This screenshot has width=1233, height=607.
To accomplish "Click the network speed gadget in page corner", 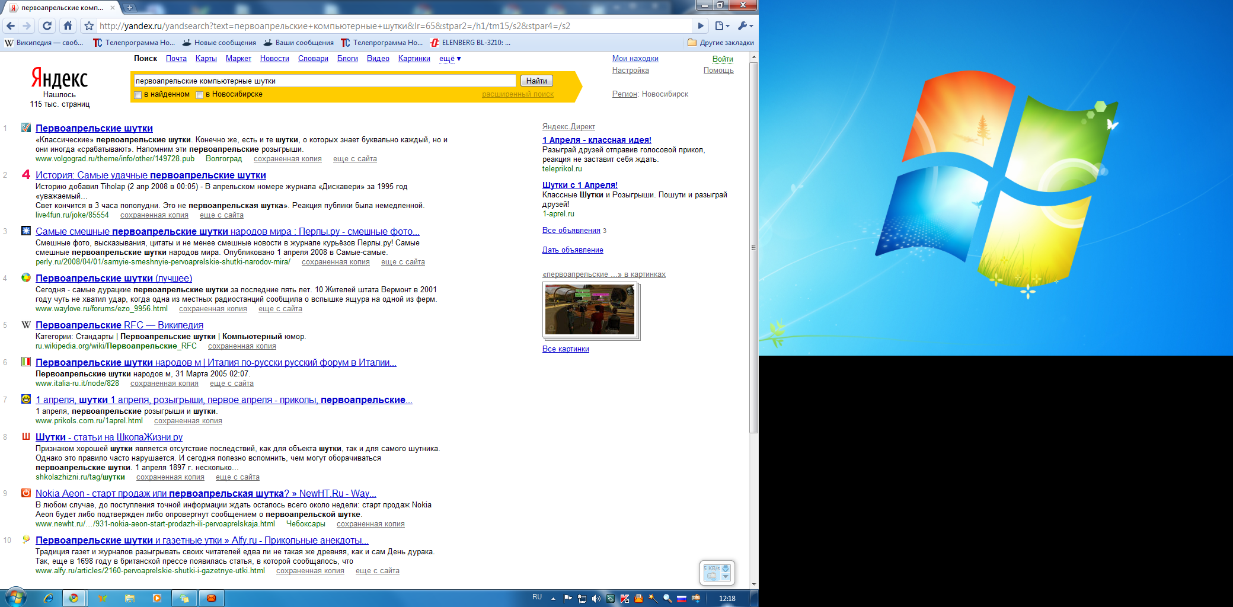I will [717, 573].
